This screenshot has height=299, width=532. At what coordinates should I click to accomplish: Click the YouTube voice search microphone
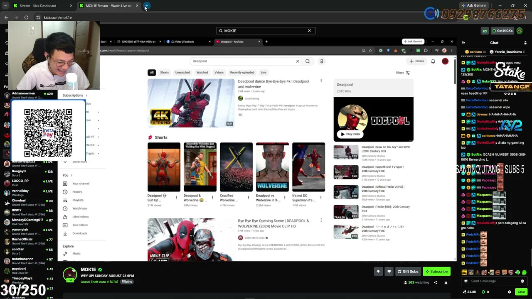322,61
